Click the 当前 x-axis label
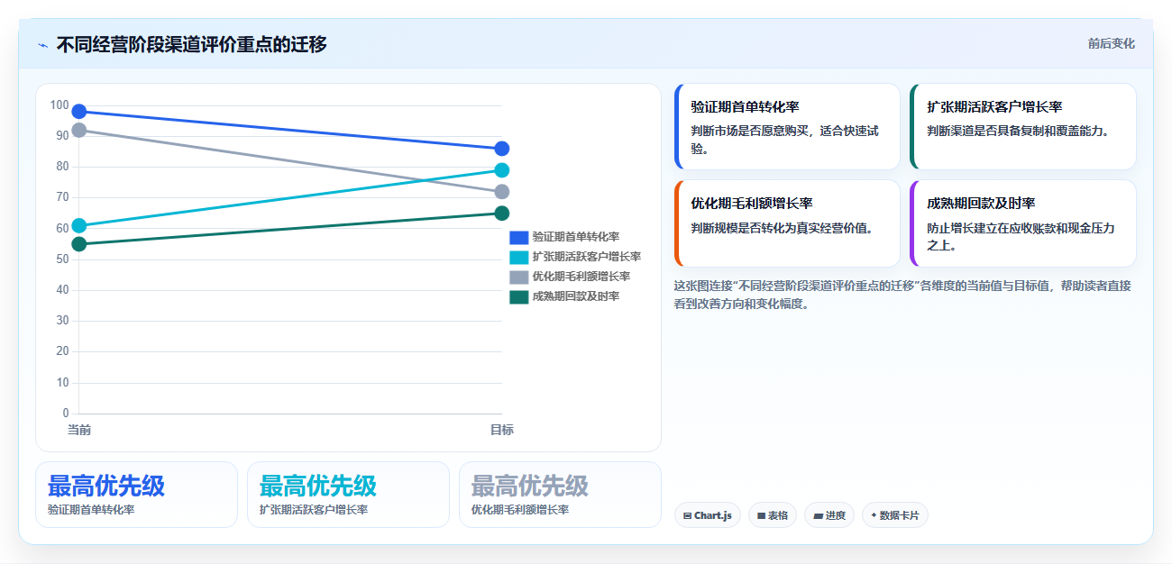The height and width of the screenshot is (564, 1172). pyautogui.click(x=79, y=431)
